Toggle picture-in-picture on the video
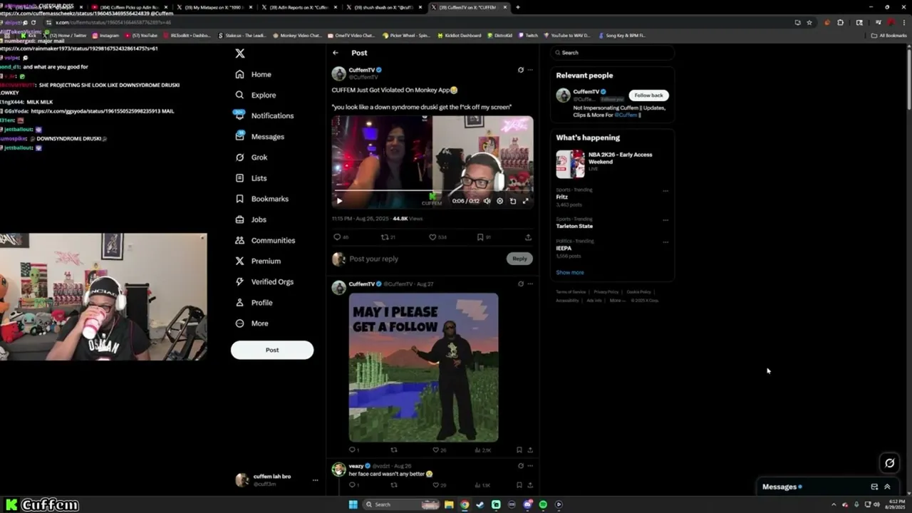The height and width of the screenshot is (513, 912). 513,201
